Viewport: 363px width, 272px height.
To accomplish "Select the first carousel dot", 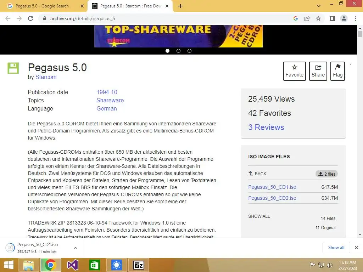I will (x=168, y=51).
